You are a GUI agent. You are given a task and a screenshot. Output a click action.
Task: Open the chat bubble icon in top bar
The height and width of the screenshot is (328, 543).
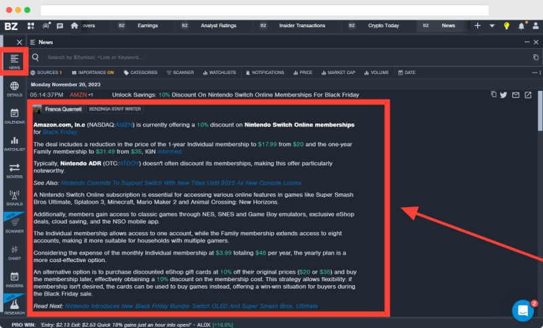pos(60,26)
